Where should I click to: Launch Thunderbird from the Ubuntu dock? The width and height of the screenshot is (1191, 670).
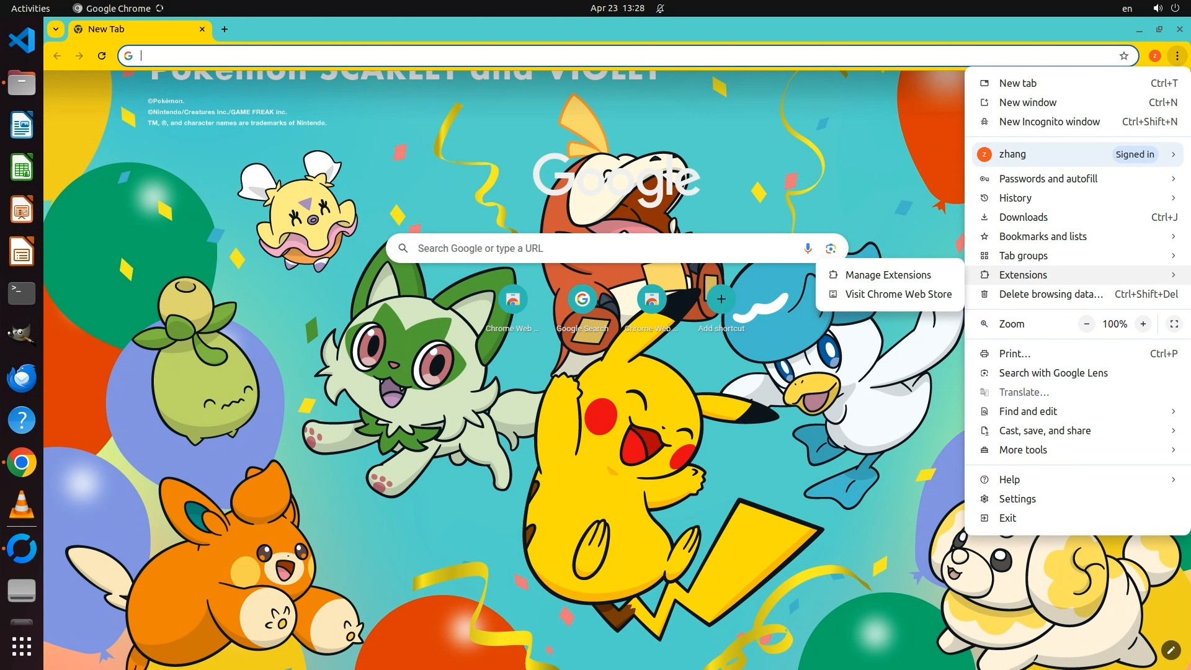click(x=22, y=378)
